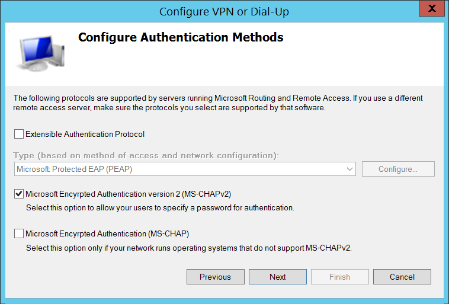Open the Microsoft: Protected EAP (PEAP) combo box
Viewport: 449px width, 304px height.
[x=185, y=169]
